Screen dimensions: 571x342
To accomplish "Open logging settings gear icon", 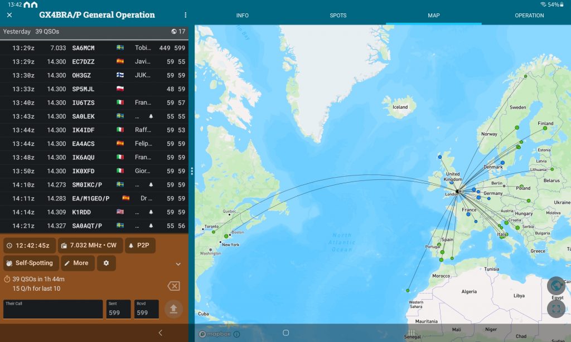I will (107, 263).
